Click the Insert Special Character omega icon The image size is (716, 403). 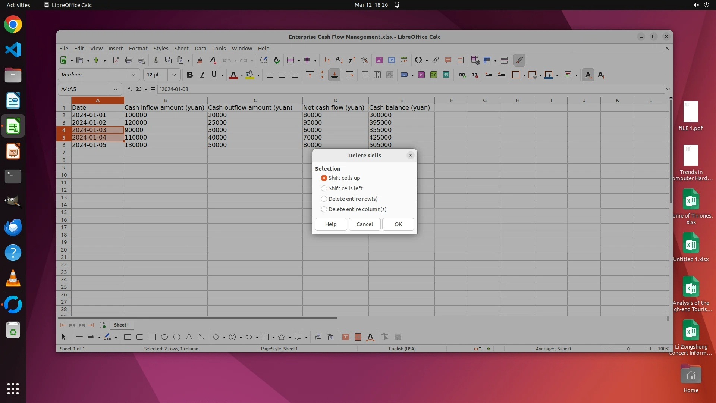pyautogui.click(x=418, y=60)
